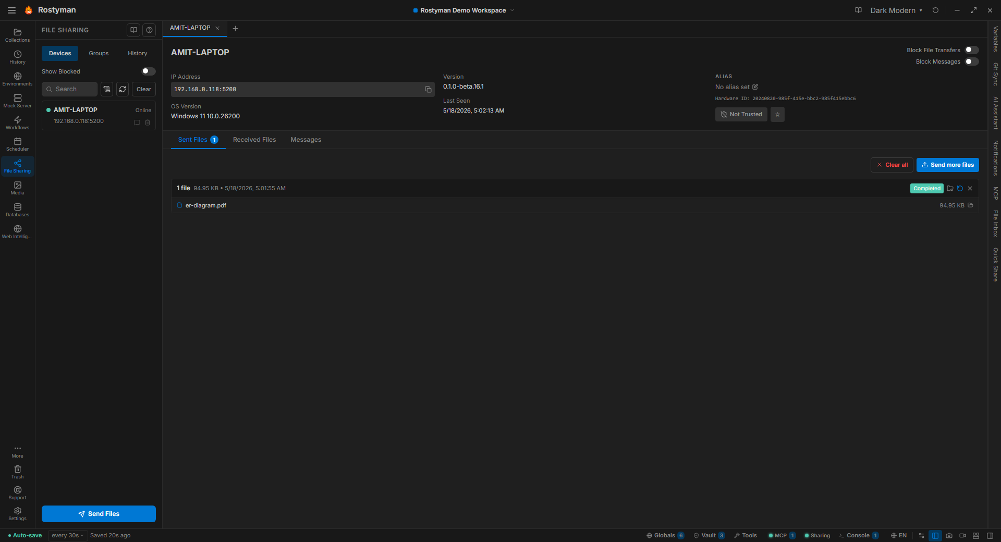Open Settings from the sidebar
This screenshot has width=1001, height=542.
(17, 513)
